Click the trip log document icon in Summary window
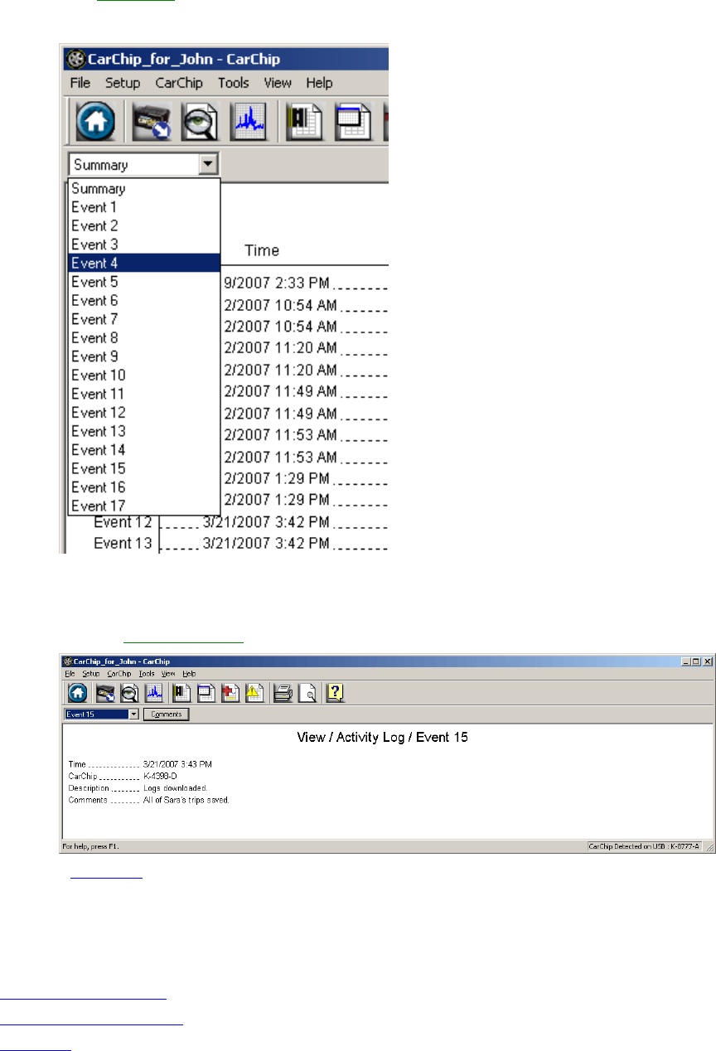This screenshot has width=716, height=1051. 304,124
